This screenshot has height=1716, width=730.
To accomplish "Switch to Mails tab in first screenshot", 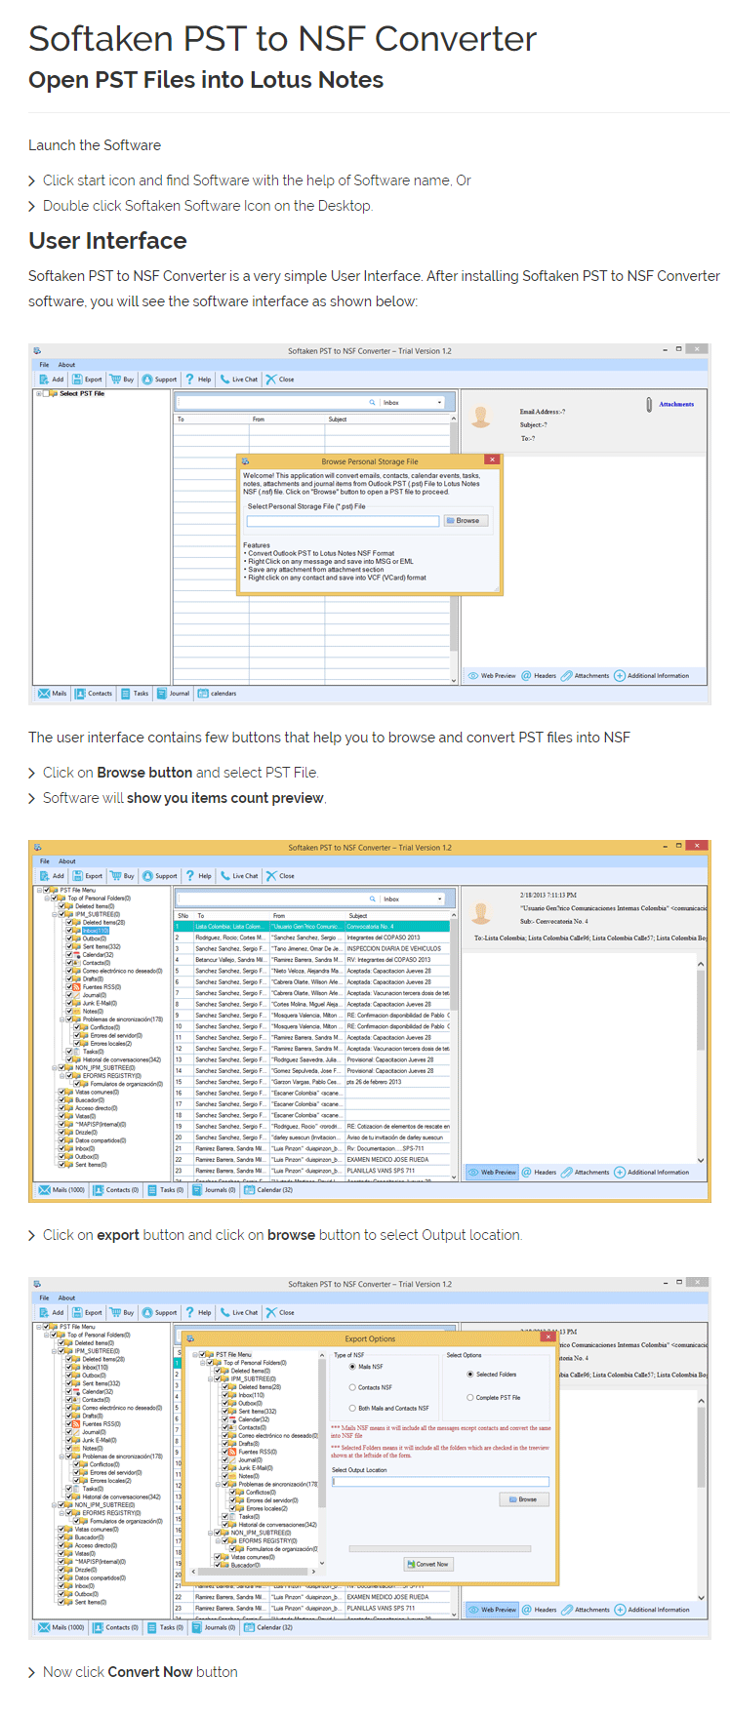I will pos(53,694).
